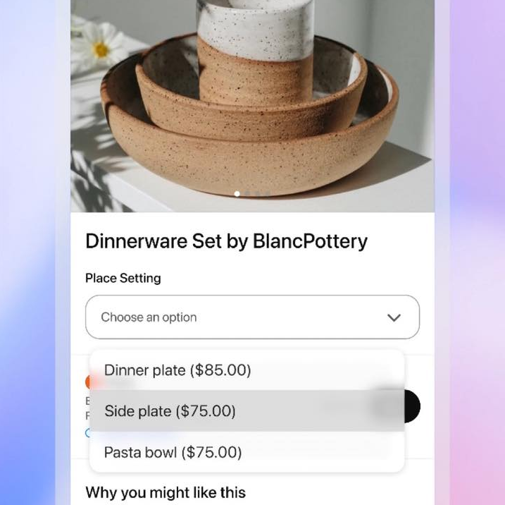505x505 pixels.
Task: Open the Place Setting 'Choose an option' field
Action: point(252,317)
